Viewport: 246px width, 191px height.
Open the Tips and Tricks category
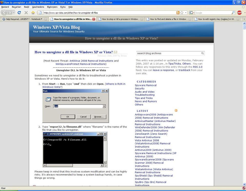(x=144, y=98)
